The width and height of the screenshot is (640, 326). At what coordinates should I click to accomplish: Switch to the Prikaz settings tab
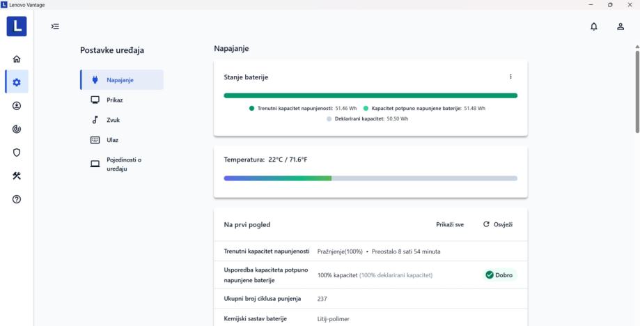click(114, 100)
